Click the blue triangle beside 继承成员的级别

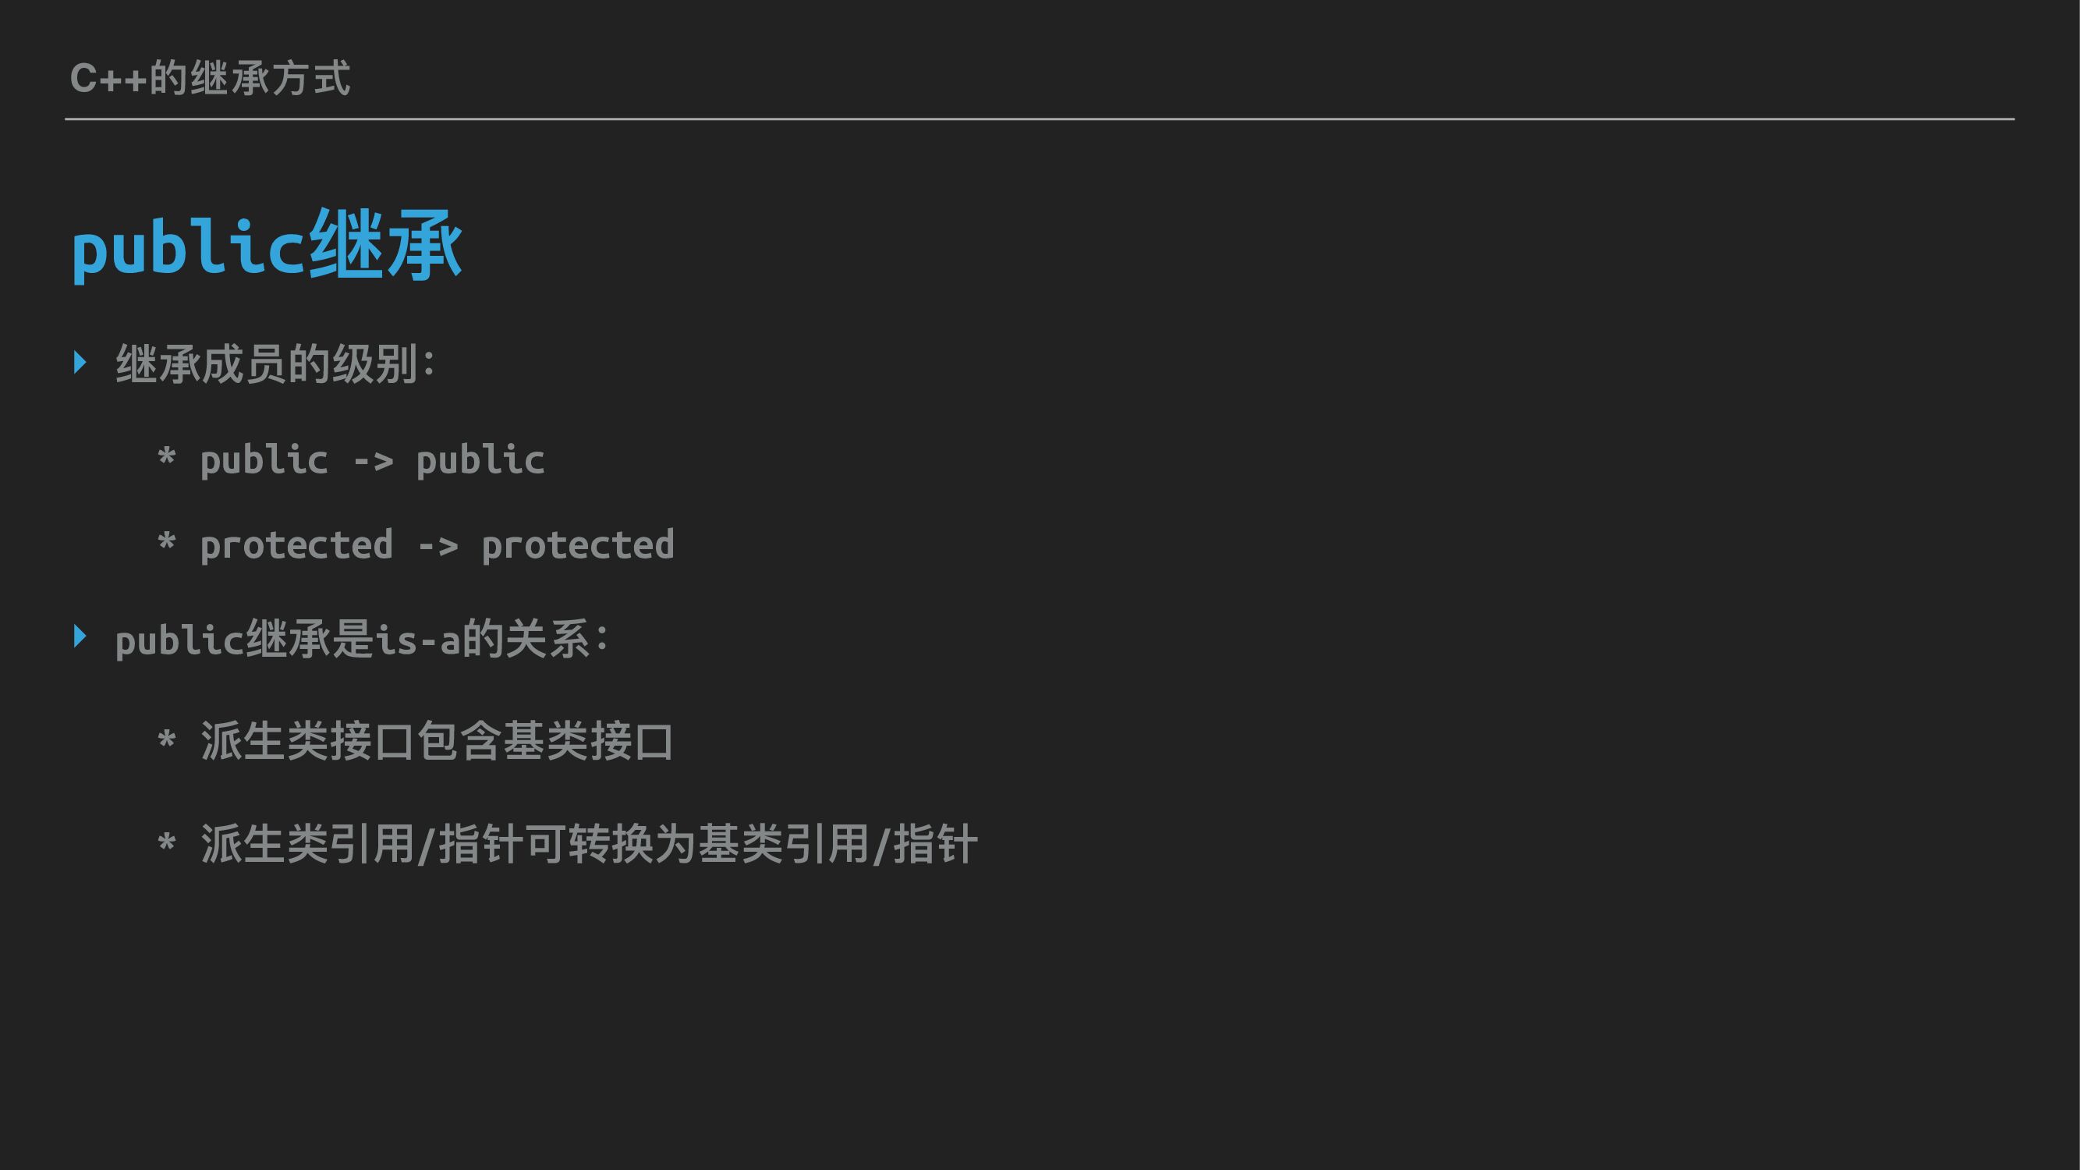80,362
